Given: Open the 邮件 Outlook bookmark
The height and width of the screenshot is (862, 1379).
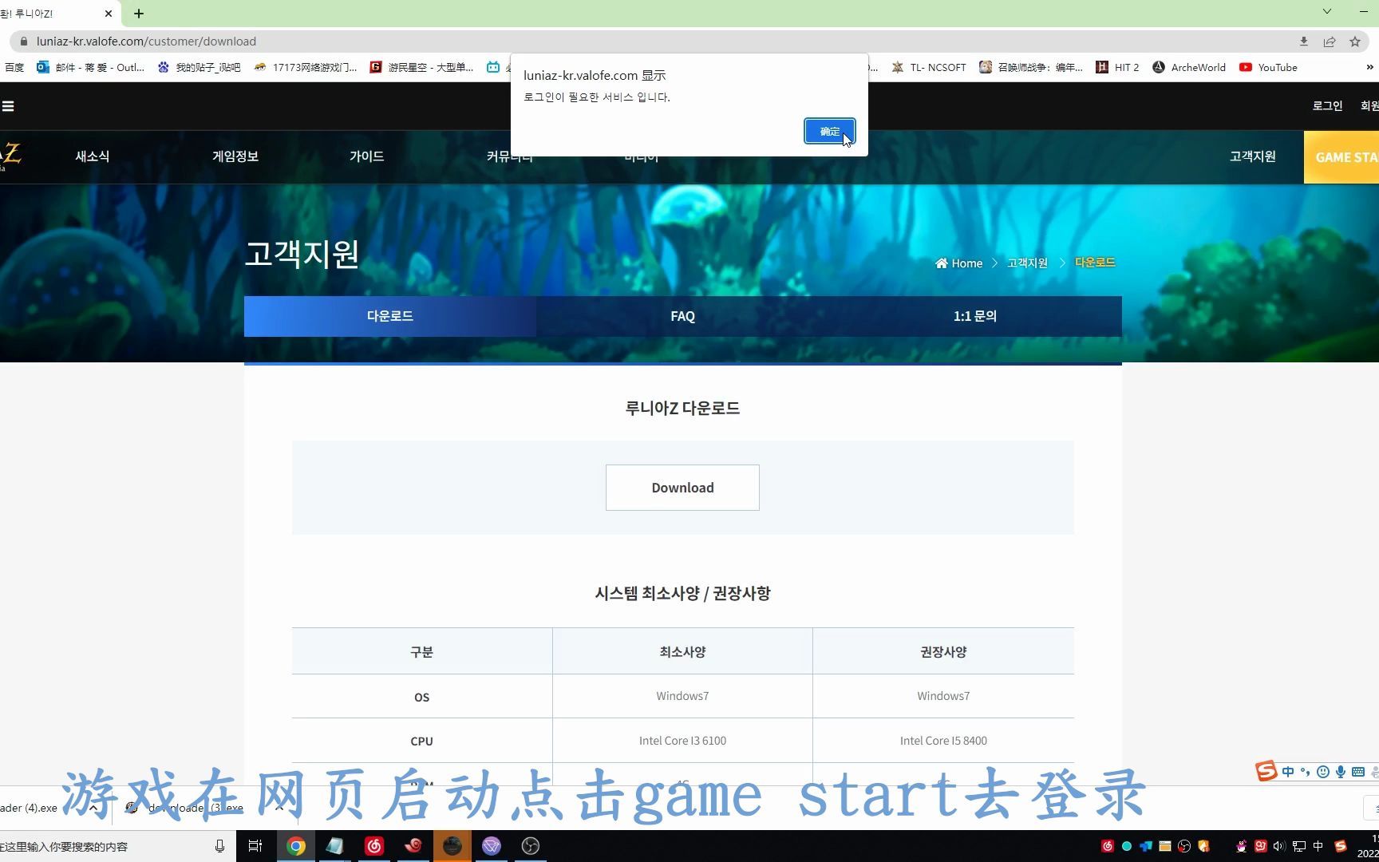Looking at the screenshot, I should pyautogui.click(x=91, y=68).
